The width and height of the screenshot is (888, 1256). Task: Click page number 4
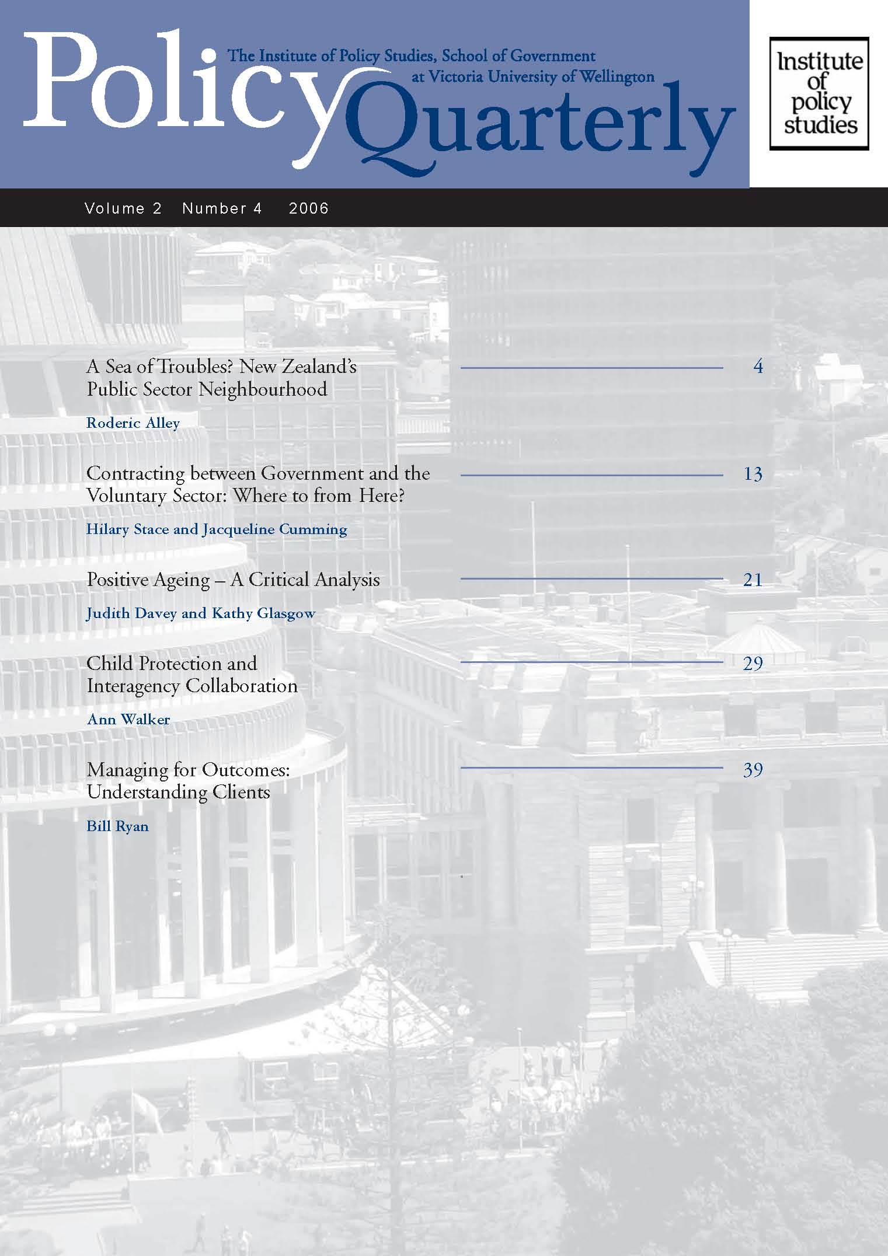pos(758,367)
